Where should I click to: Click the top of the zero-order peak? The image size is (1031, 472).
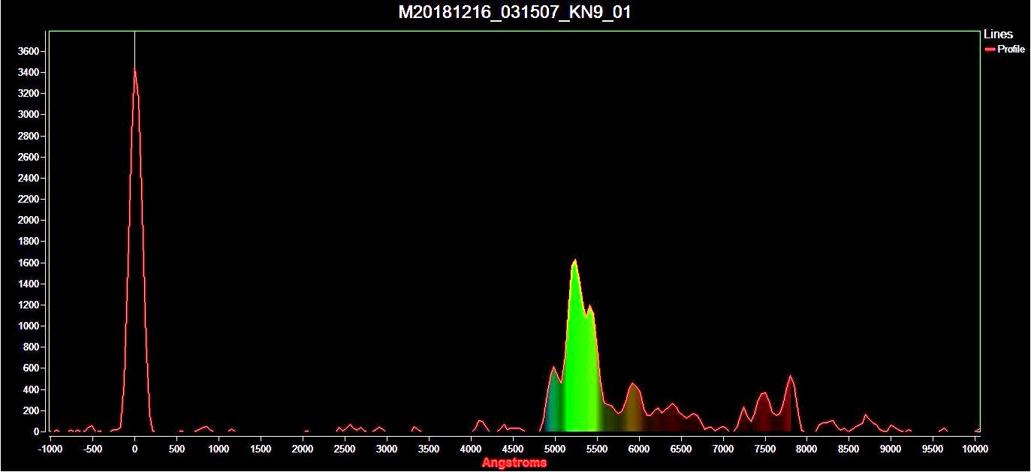pyautogui.click(x=134, y=70)
